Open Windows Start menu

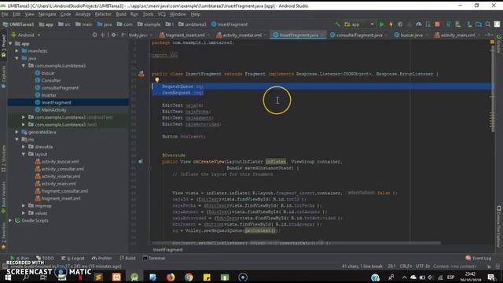pos(8,277)
